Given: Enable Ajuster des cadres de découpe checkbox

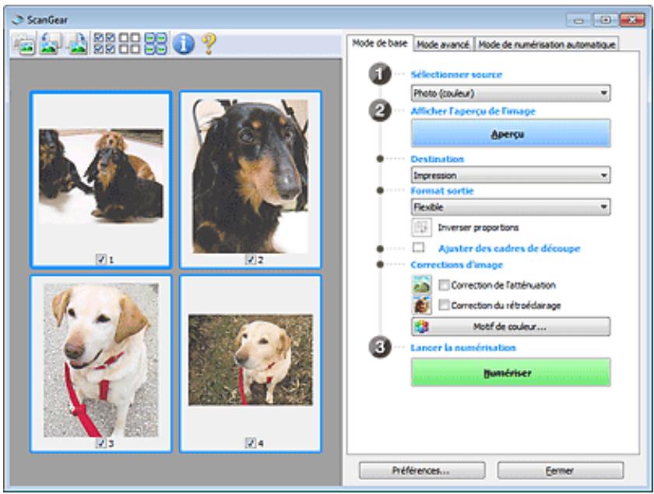Looking at the screenshot, I should click(x=418, y=248).
